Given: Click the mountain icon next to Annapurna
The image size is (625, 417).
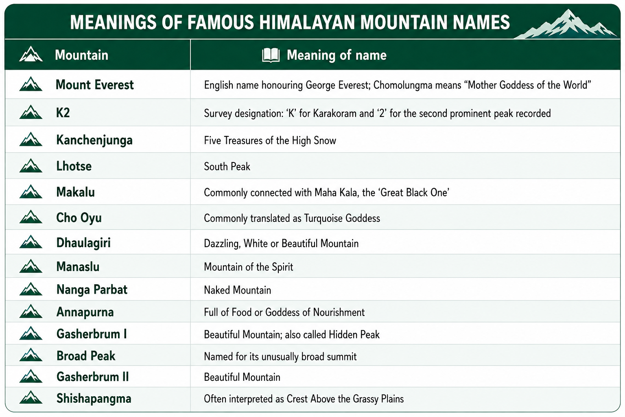Looking at the screenshot, I should [x=31, y=312].
